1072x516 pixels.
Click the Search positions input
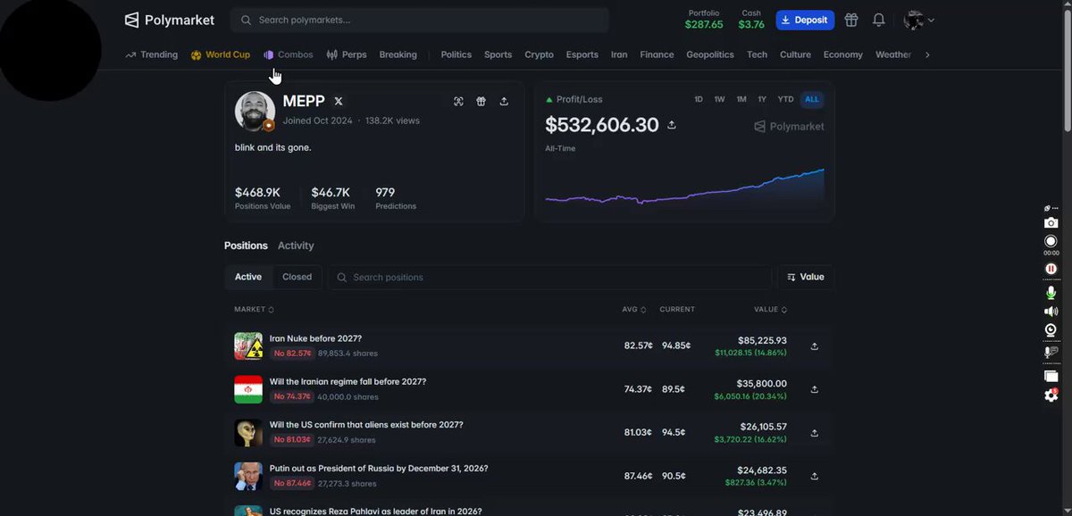tap(549, 277)
